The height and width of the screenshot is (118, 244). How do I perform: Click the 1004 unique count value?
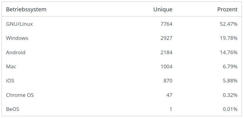167,67
